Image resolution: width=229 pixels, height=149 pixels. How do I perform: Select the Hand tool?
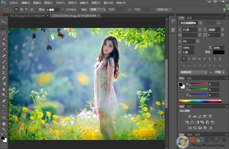tap(4, 124)
